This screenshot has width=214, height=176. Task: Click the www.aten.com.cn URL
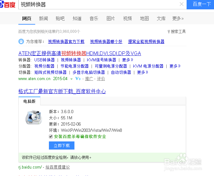pos(34,79)
